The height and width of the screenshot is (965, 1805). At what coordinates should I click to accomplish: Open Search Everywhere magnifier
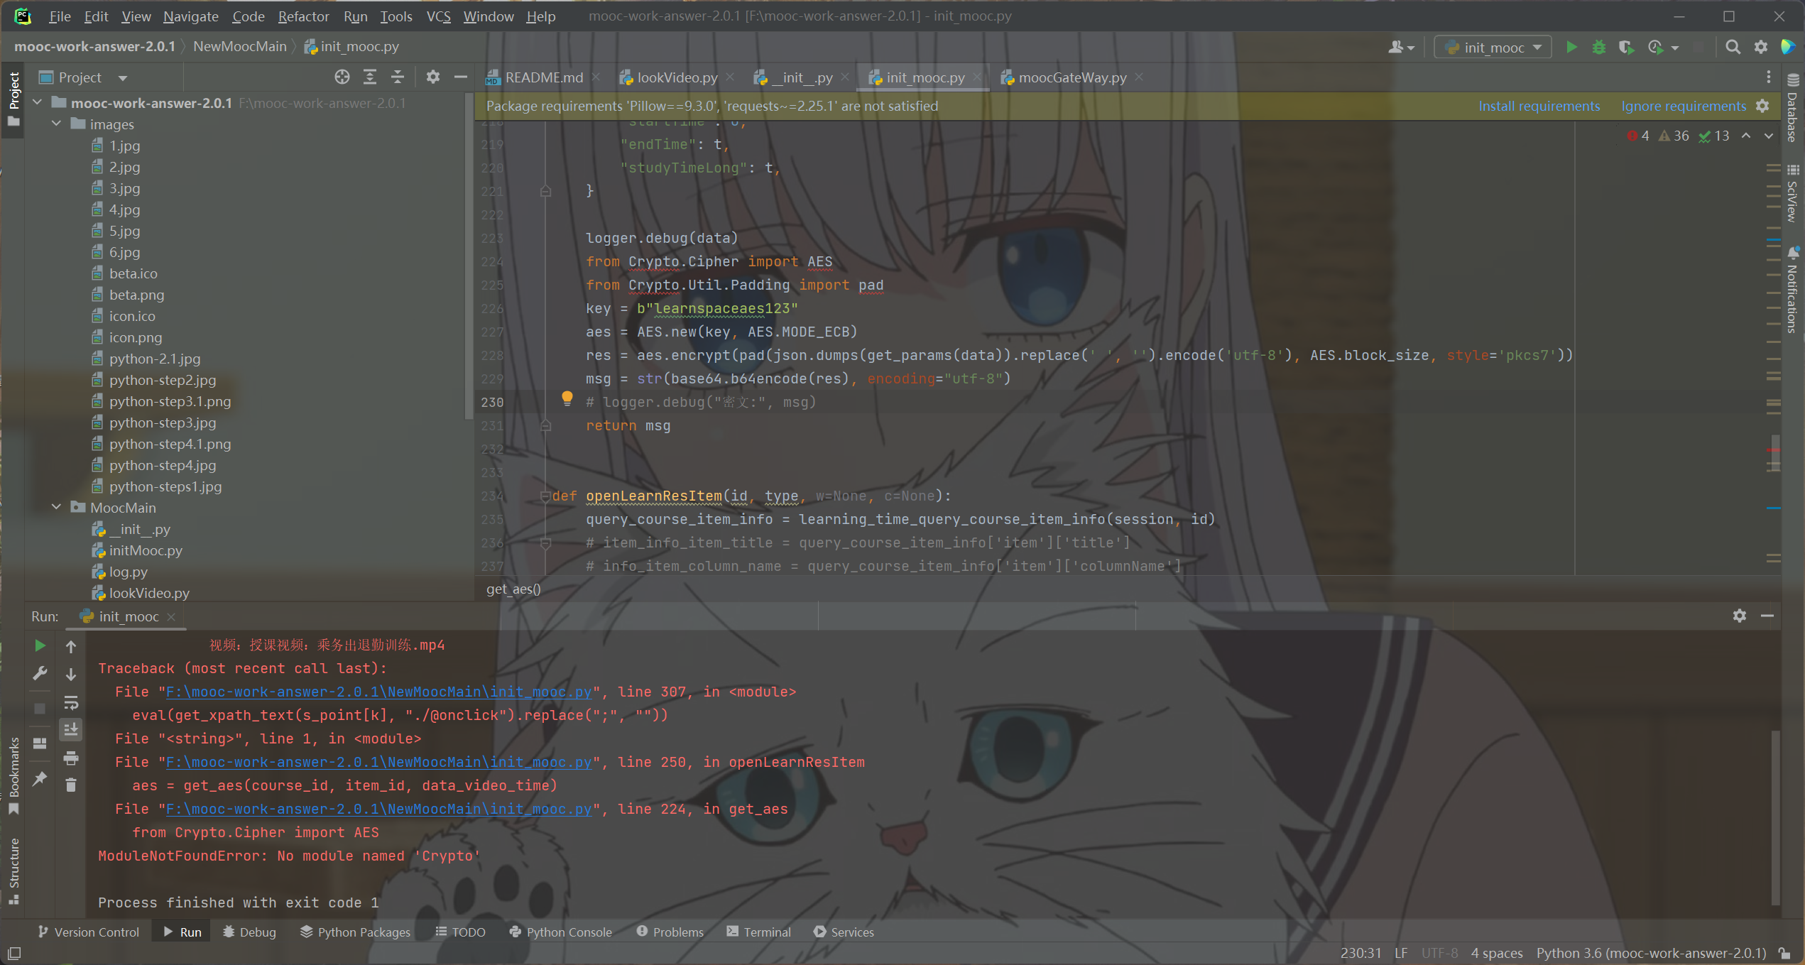tap(1733, 47)
